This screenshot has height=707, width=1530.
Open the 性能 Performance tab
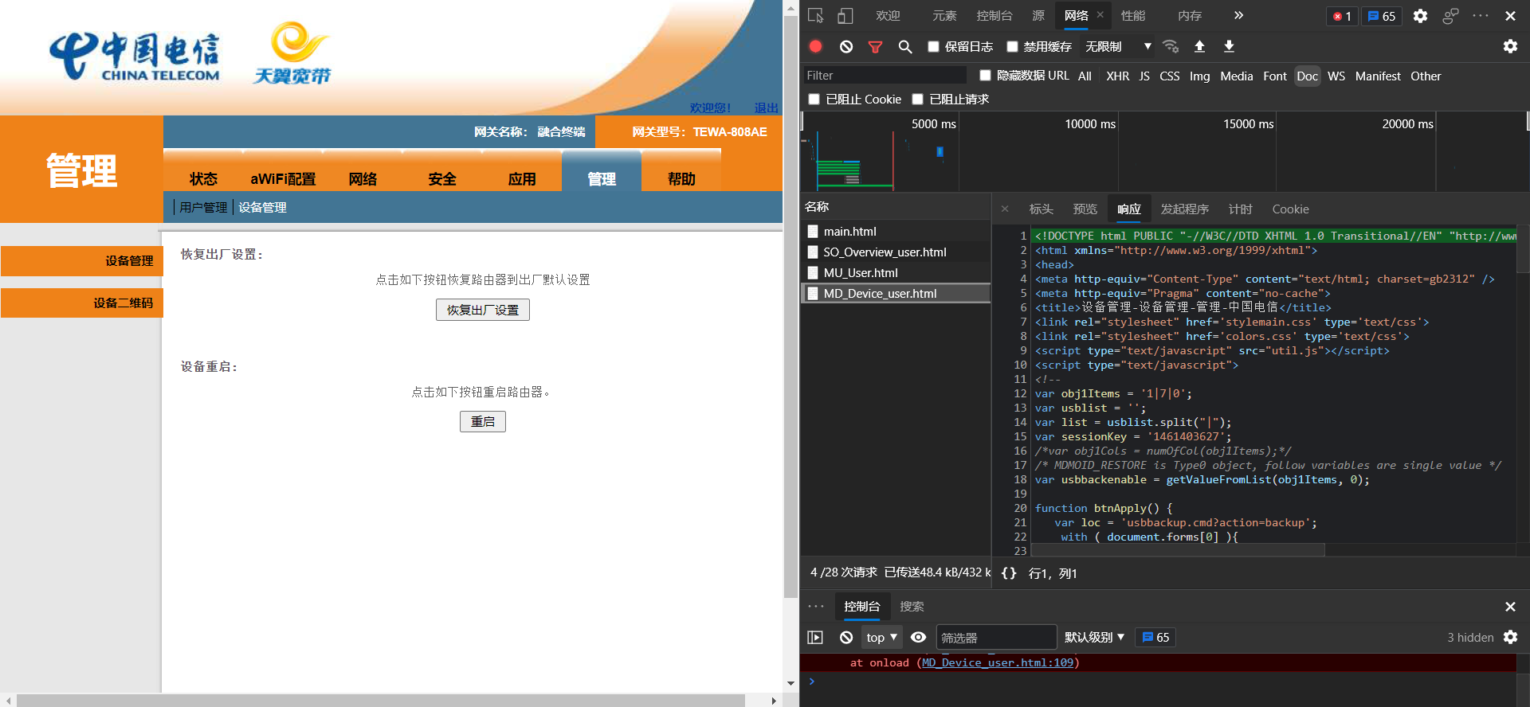pos(1133,16)
